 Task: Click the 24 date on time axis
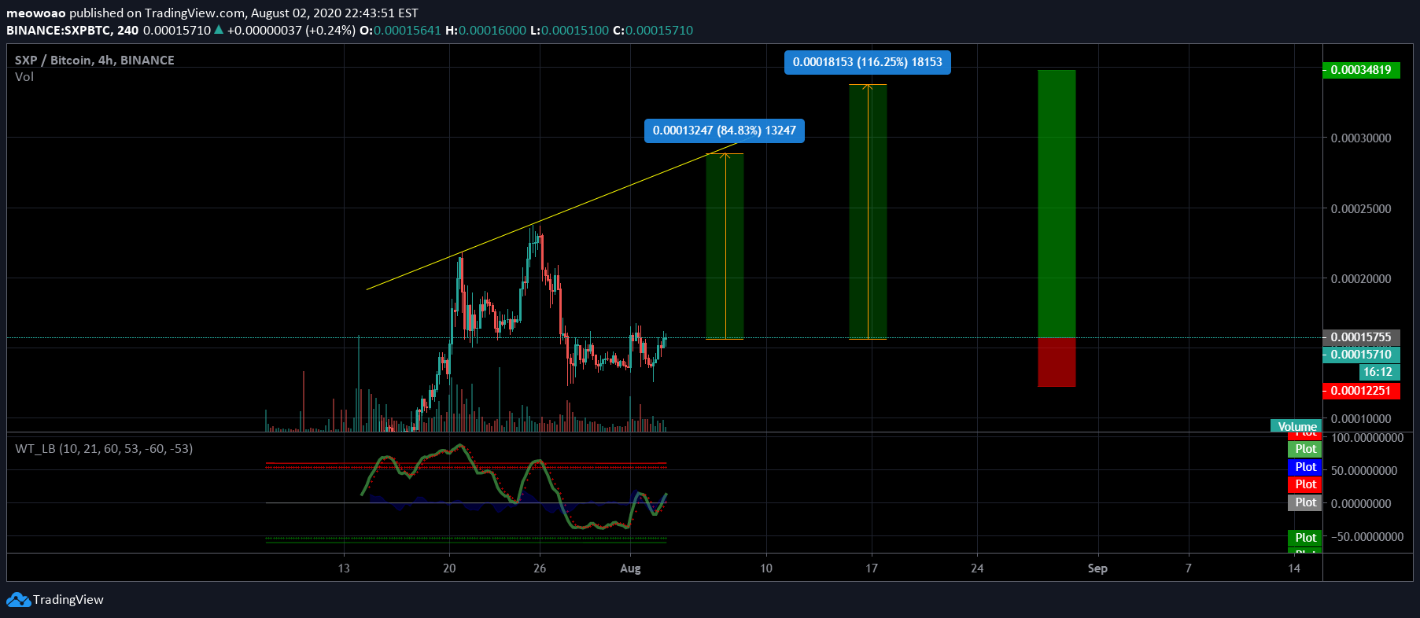pos(977,568)
